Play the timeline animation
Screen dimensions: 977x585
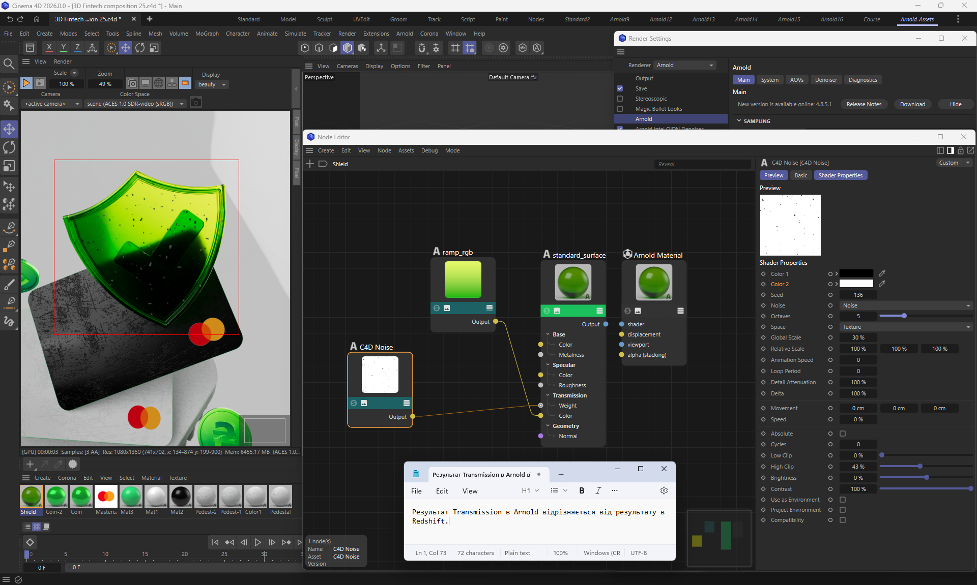[x=257, y=542]
